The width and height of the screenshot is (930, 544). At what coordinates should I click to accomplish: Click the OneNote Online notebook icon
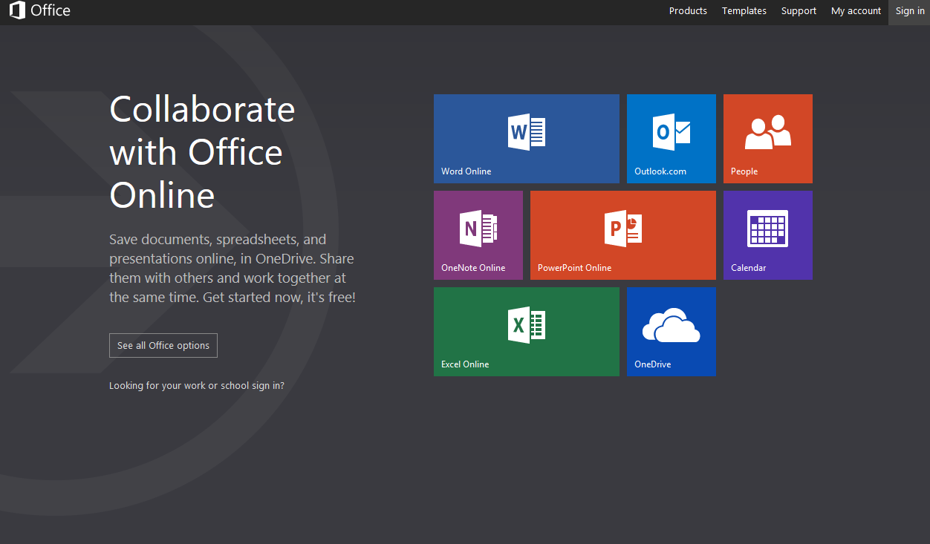click(478, 229)
